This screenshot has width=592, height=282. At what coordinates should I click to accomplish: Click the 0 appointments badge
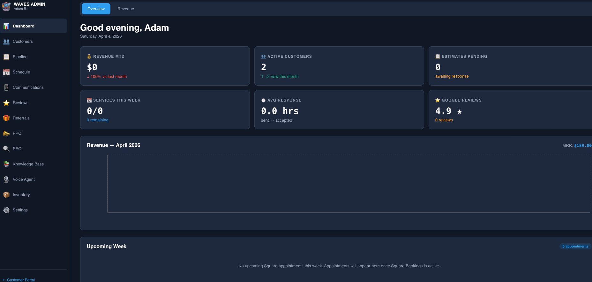(575, 246)
